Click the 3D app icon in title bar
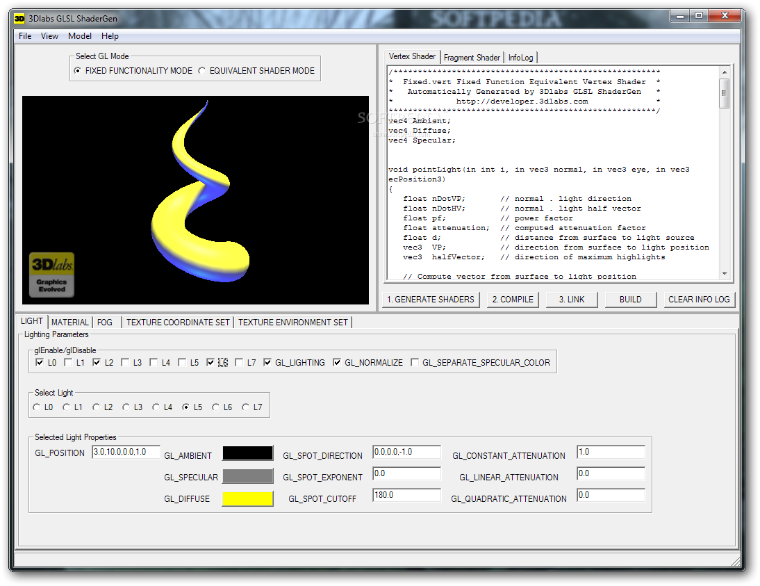 (x=19, y=19)
